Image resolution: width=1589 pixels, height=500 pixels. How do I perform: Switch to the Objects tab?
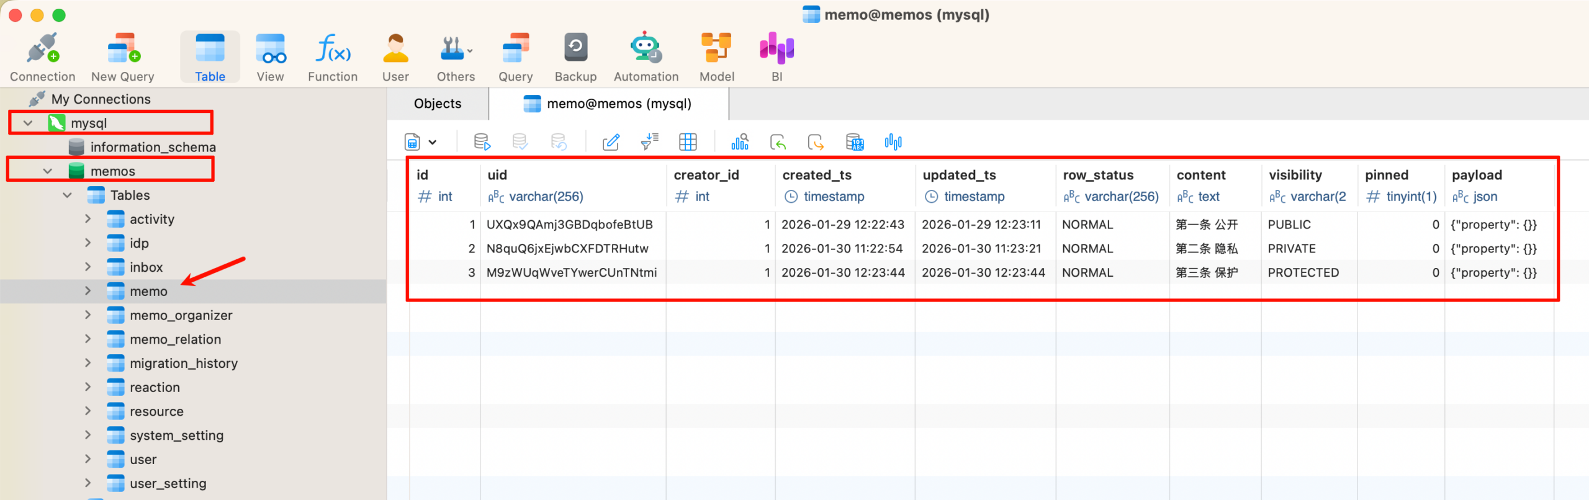tap(438, 104)
